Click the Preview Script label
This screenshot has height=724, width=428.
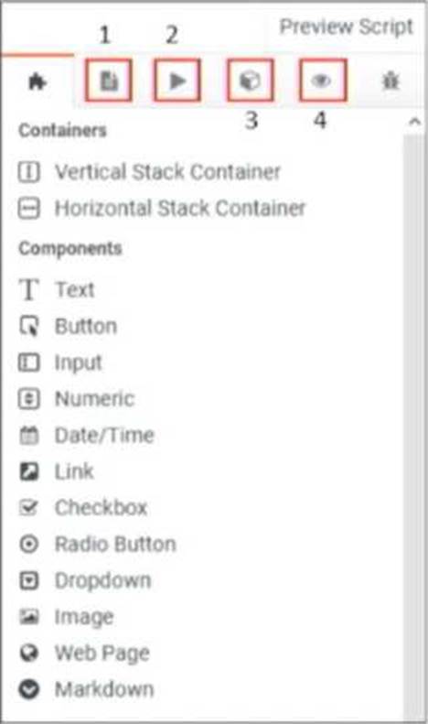pyautogui.click(x=347, y=27)
